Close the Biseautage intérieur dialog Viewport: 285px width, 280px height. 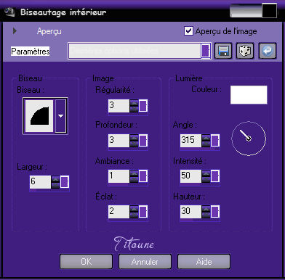pos(269,11)
